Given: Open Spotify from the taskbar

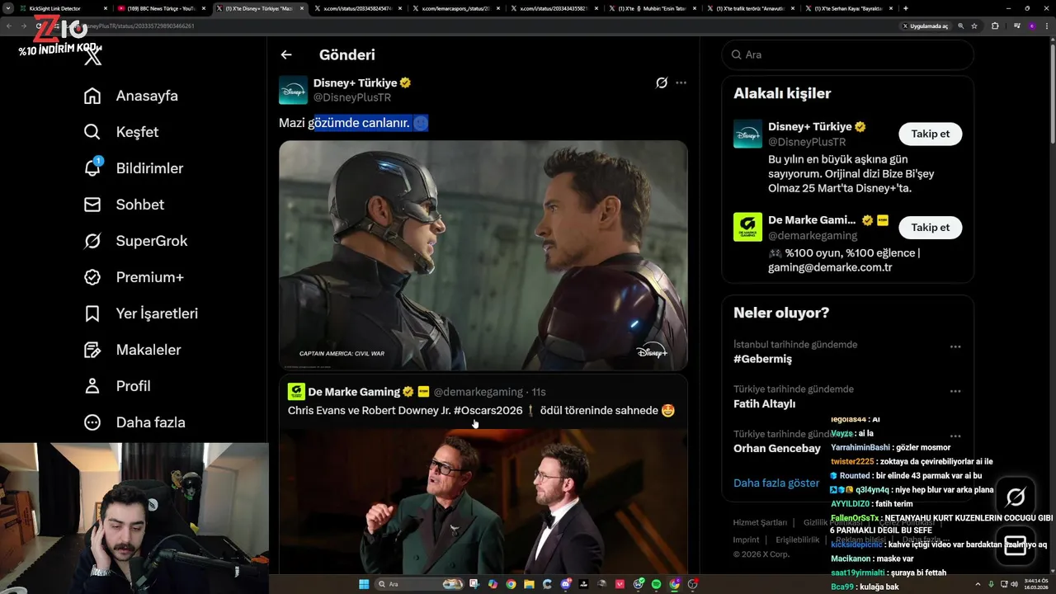Looking at the screenshot, I should [656, 584].
